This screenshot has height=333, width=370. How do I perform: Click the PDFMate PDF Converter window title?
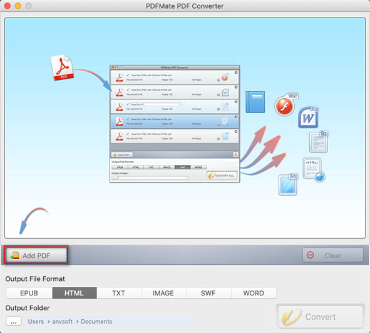pyautogui.click(x=185, y=6)
